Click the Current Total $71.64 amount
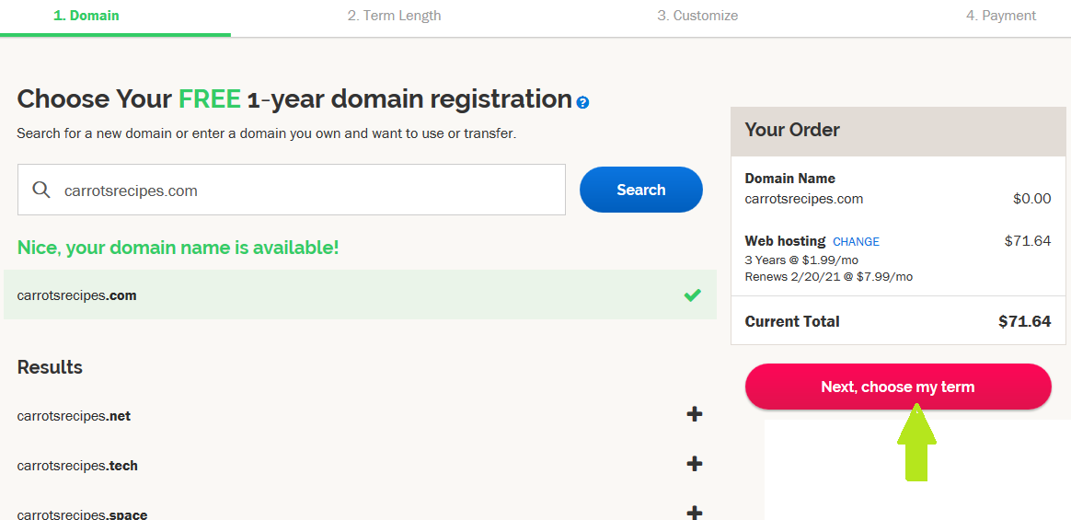This screenshot has width=1071, height=520. [x=1024, y=322]
